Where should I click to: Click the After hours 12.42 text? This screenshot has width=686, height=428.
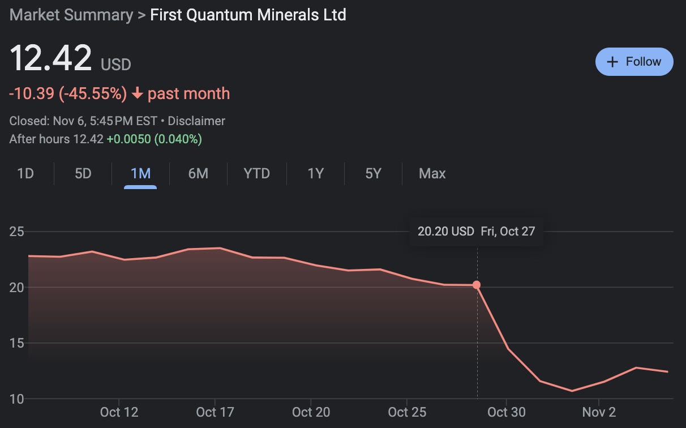click(x=56, y=139)
